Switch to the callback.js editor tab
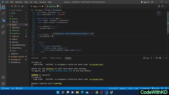The image size is (169, 95). click(53, 6)
